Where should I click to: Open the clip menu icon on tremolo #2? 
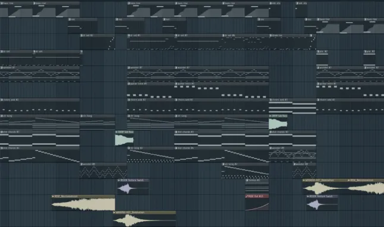point(247,180)
